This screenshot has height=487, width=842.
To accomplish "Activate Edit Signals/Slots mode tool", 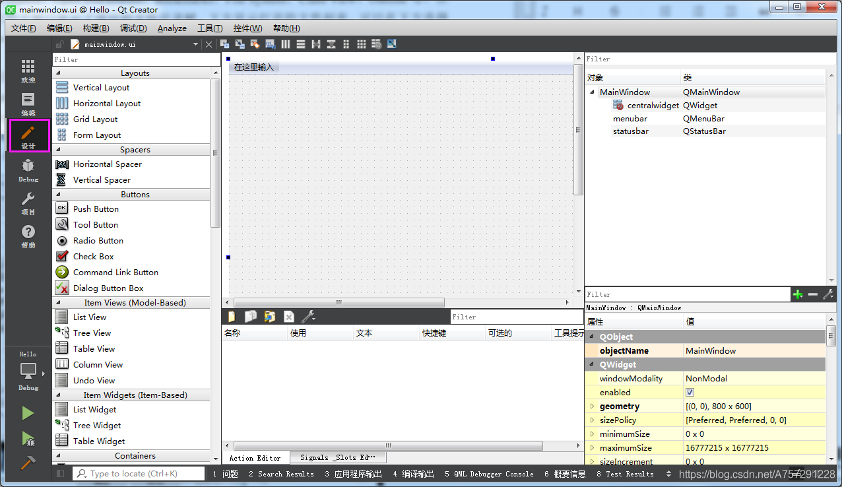I will tap(240, 44).
